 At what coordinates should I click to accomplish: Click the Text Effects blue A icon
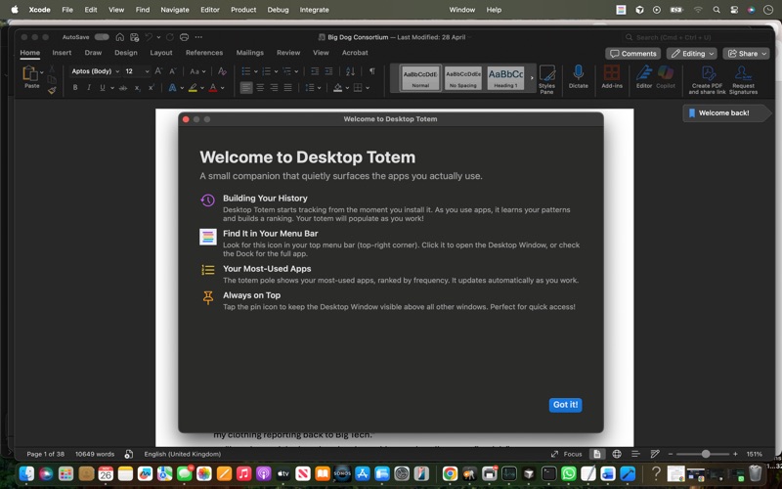(172, 88)
